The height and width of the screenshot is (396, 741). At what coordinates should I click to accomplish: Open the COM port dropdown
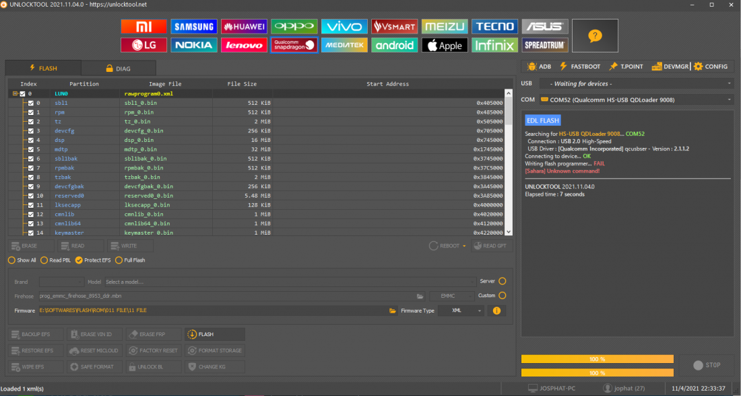click(636, 100)
